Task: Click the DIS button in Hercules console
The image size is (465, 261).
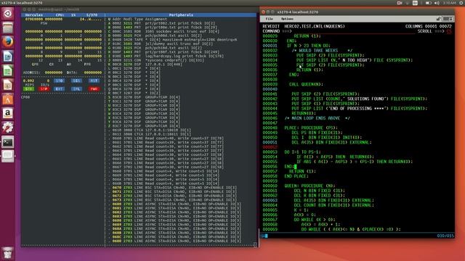Action: 76,80
